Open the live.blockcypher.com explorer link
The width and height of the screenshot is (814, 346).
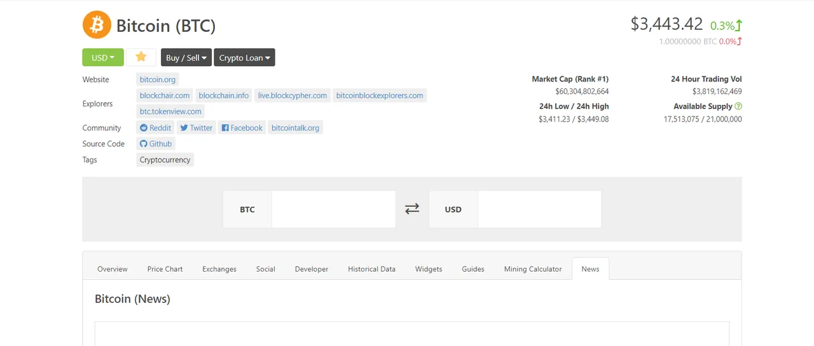[x=293, y=95]
